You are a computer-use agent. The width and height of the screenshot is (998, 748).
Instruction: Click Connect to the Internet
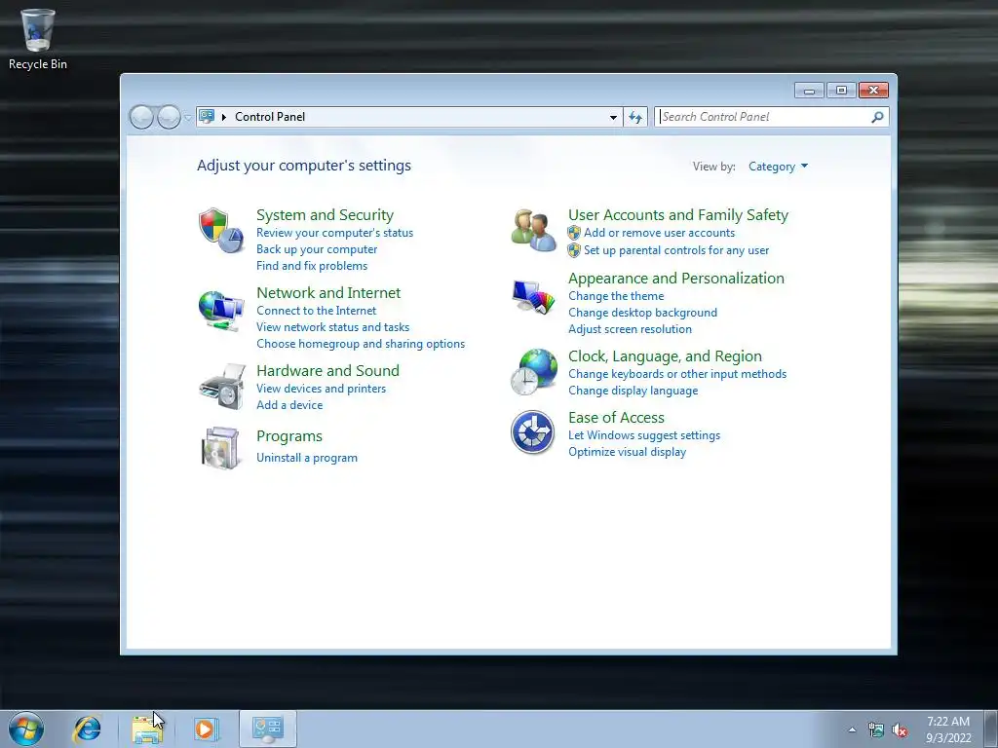pos(316,311)
